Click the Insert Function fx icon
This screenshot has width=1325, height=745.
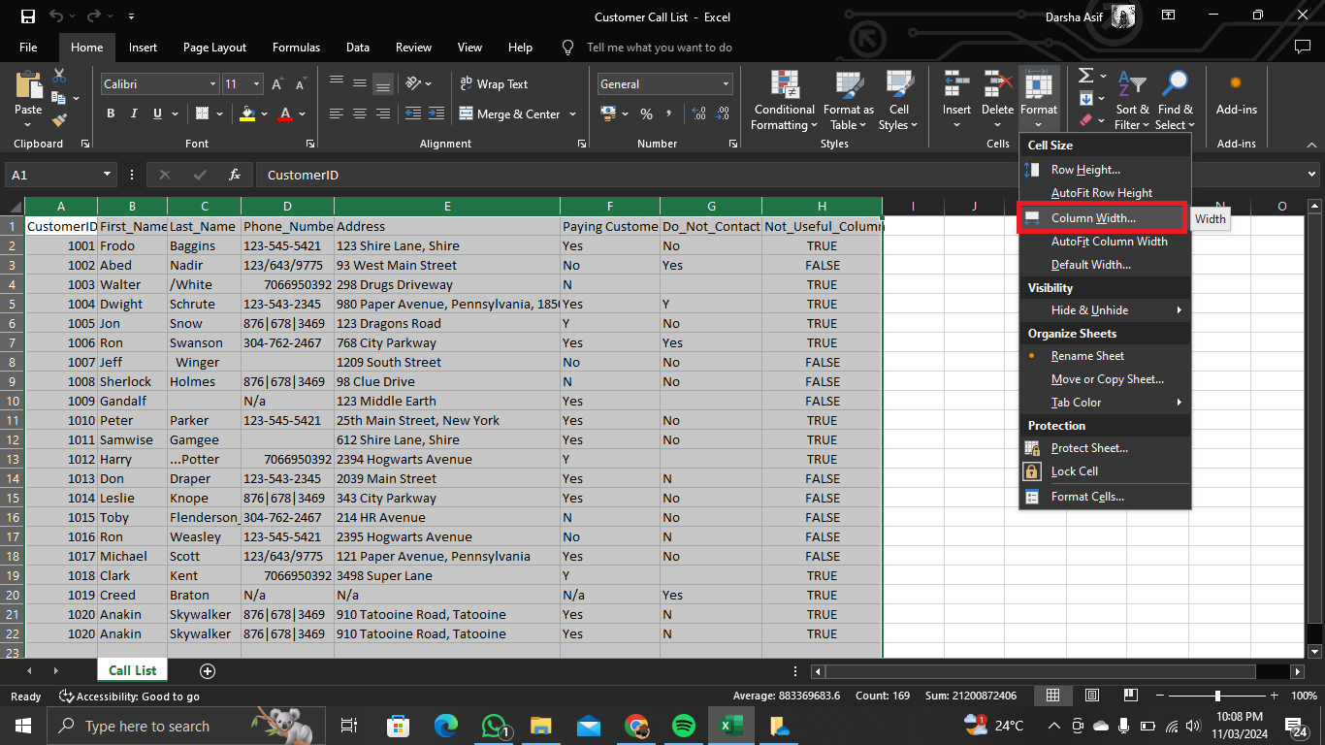point(235,176)
